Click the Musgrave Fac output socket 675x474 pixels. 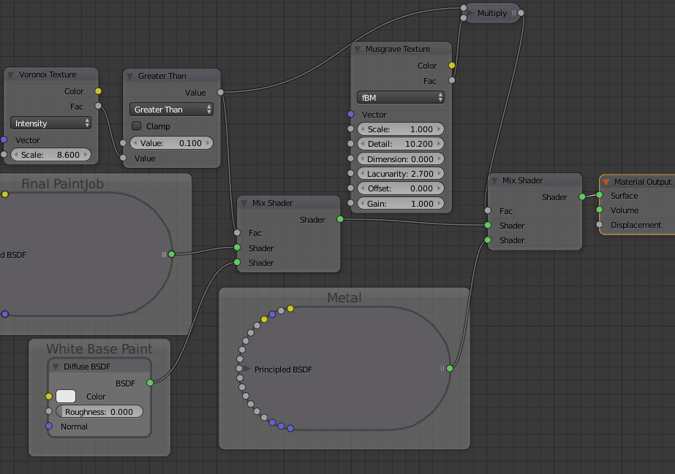pos(451,80)
